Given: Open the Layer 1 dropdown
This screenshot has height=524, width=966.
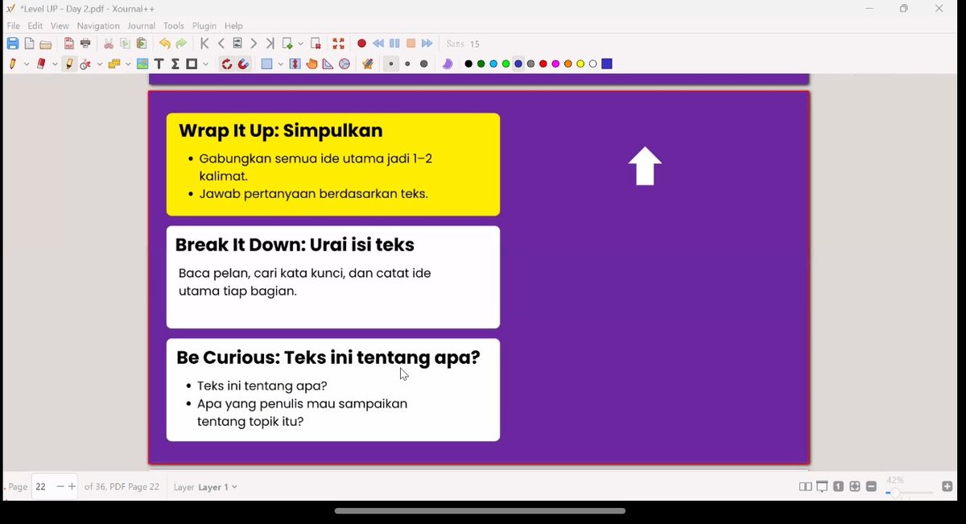Looking at the screenshot, I should [x=218, y=487].
